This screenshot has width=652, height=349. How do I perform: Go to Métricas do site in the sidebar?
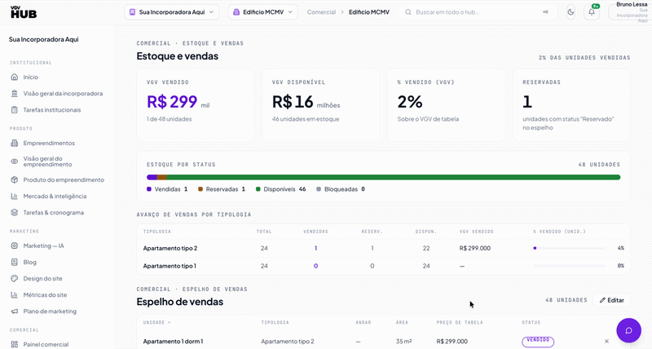[x=45, y=295]
